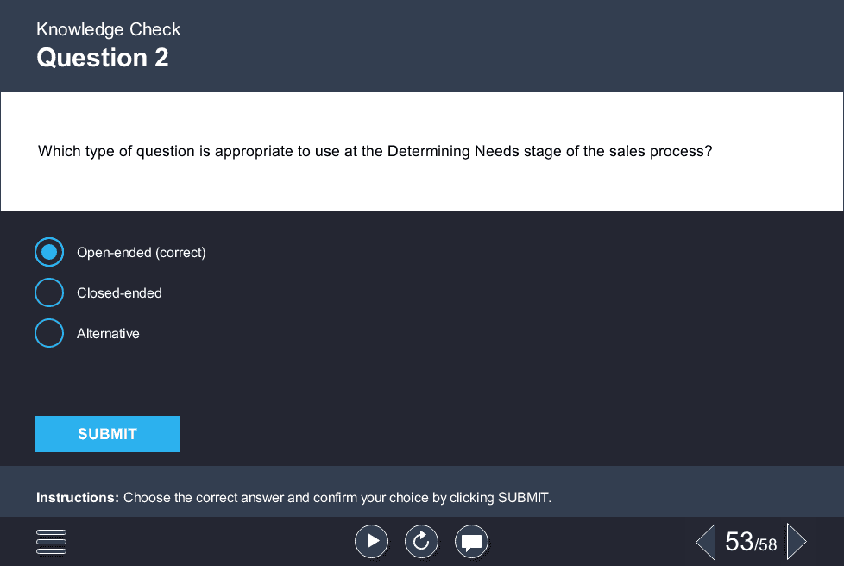Click the question text about Determining Needs
This screenshot has width=844, height=566.
coord(375,151)
